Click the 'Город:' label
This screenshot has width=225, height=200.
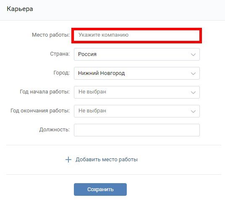pyautogui.click(x=62, y=73)
